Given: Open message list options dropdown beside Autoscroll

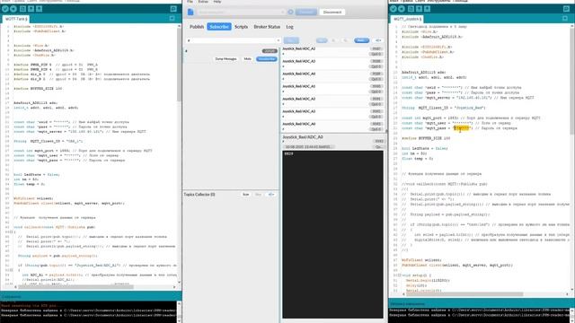Looking at the screenshot, I should 378,40.
